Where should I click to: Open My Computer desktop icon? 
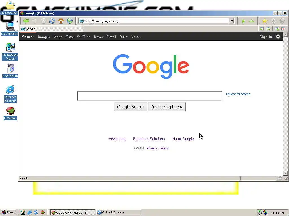tap(10, 29)
